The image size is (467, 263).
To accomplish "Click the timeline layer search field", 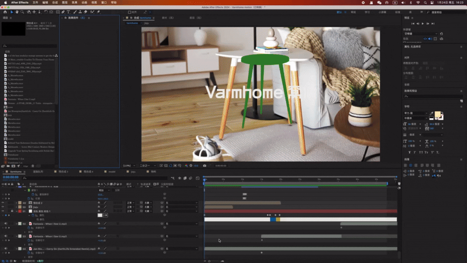I will [95, 178].
